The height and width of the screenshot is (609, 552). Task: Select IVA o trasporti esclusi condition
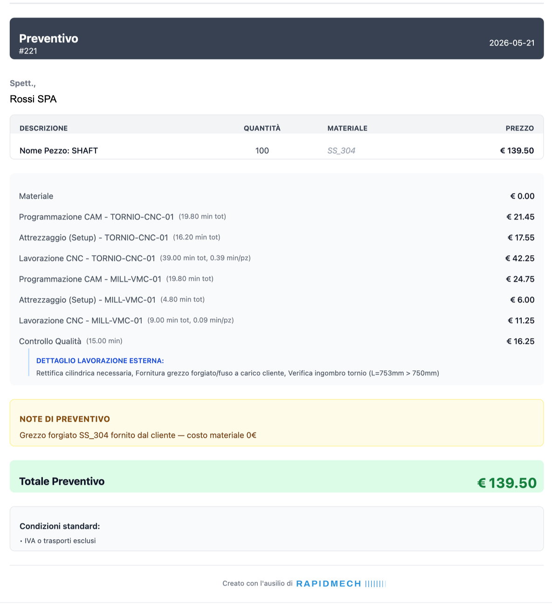(x=60, y=541)
